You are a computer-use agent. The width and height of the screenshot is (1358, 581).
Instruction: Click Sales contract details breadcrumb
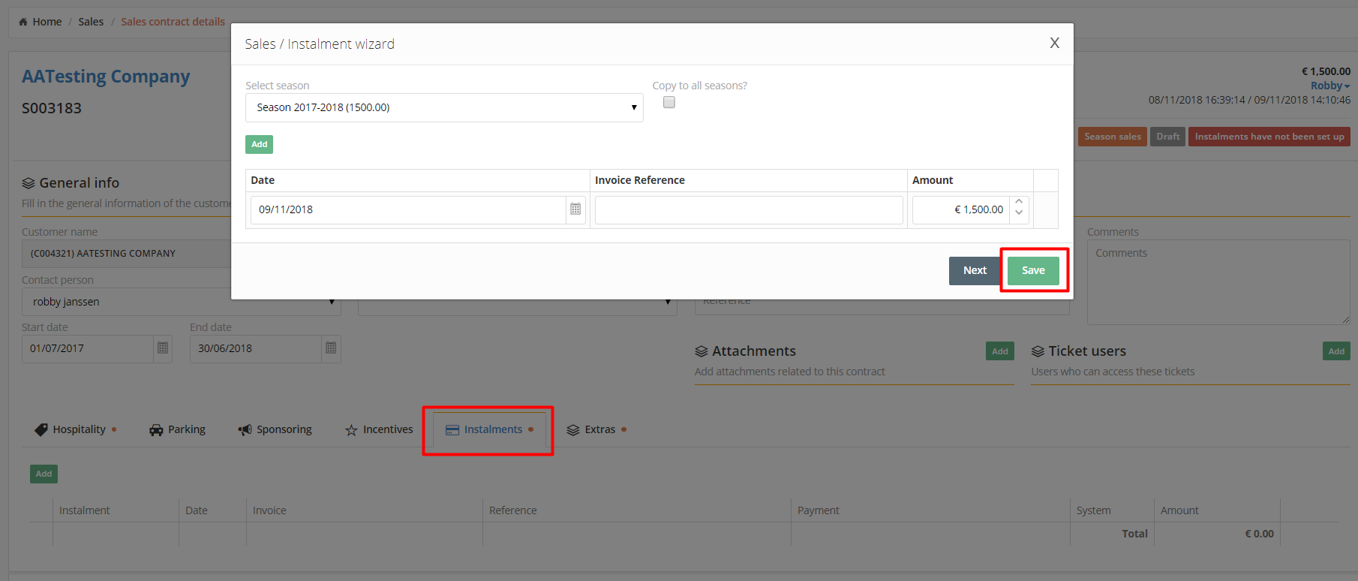tap(173, 22)
